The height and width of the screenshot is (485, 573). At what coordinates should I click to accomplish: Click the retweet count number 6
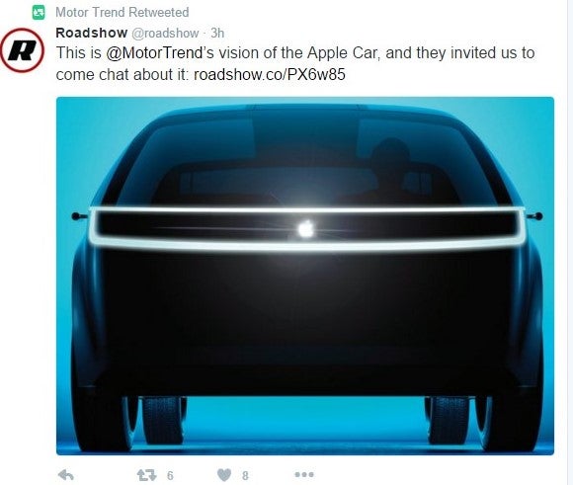coord(170,475)
